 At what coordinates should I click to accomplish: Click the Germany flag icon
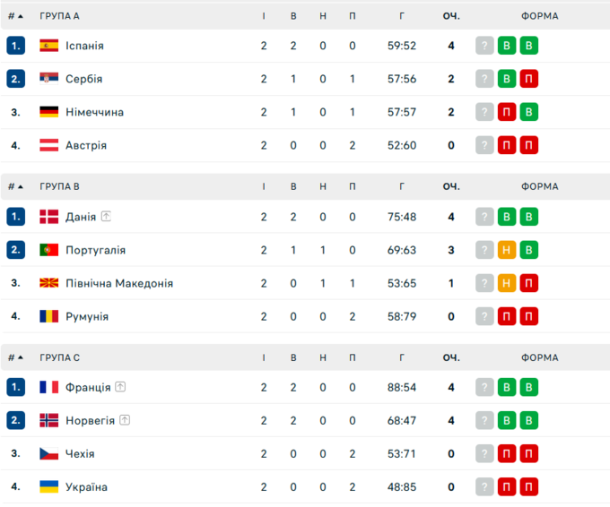click(x=49, y=112)
